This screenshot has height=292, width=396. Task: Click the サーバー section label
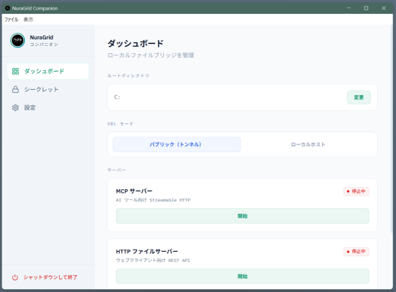(x=117, y=170)
